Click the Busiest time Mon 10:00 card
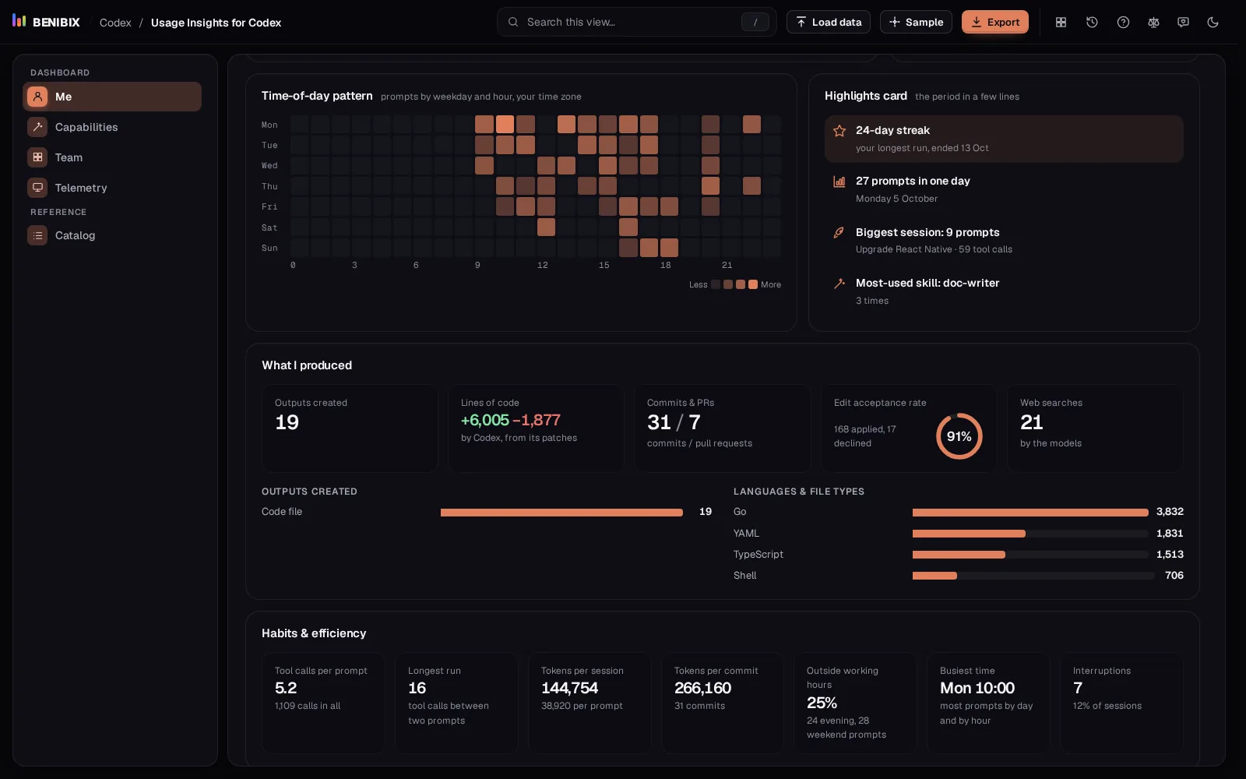The height and width of the screenshot is (779, 1246). click(988, 703)
